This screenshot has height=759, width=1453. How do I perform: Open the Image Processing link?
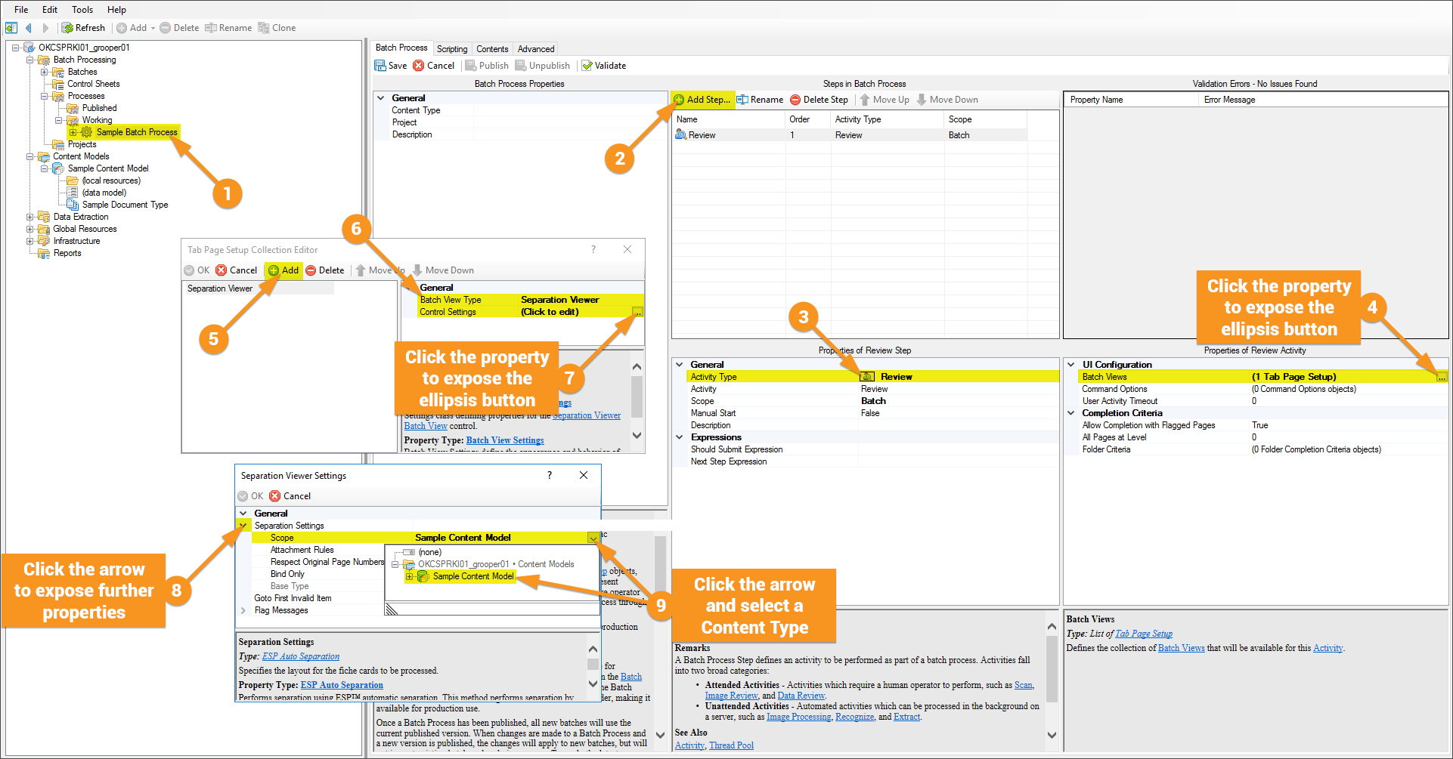click(x=798, y=717)
